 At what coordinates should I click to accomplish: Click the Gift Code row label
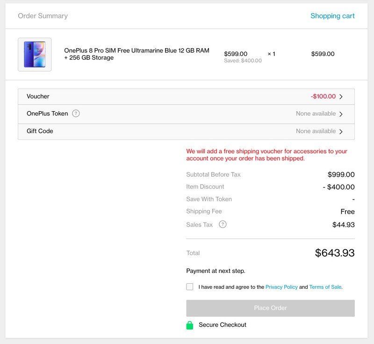[x=39, y=131]
